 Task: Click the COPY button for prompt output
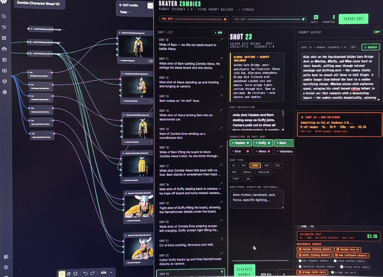(377, 32)
